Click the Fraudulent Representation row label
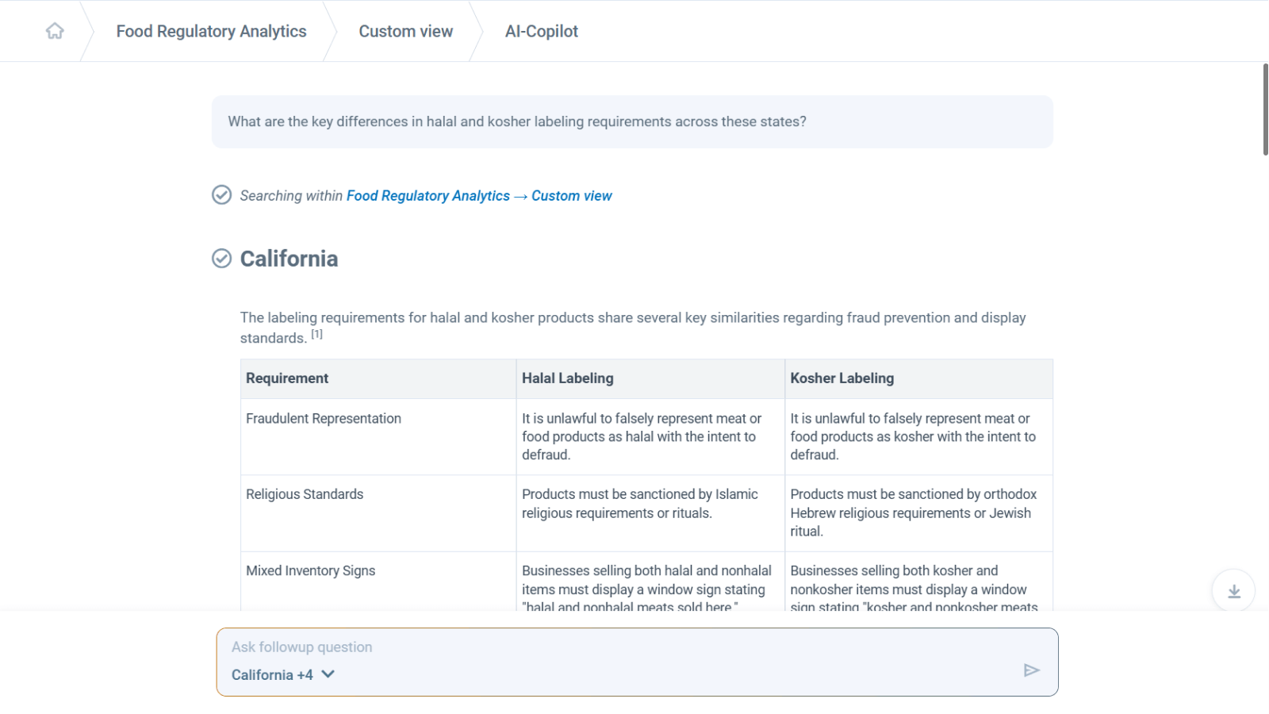This screenshot has height=714, width=1269. (324, 419)
